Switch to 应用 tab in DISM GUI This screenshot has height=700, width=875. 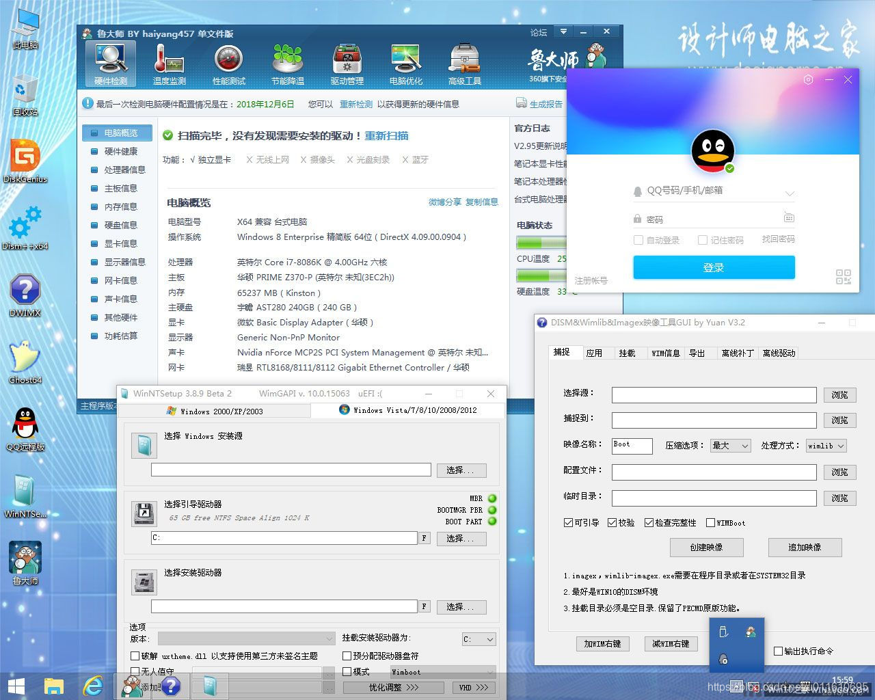pyautogui.click(x=594, y=353)
